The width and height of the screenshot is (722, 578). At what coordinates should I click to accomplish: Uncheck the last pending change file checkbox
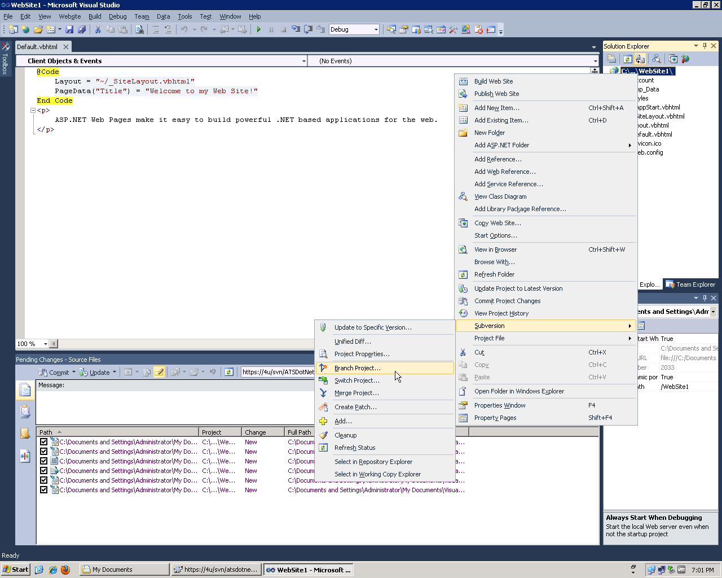tap(43, 490)
